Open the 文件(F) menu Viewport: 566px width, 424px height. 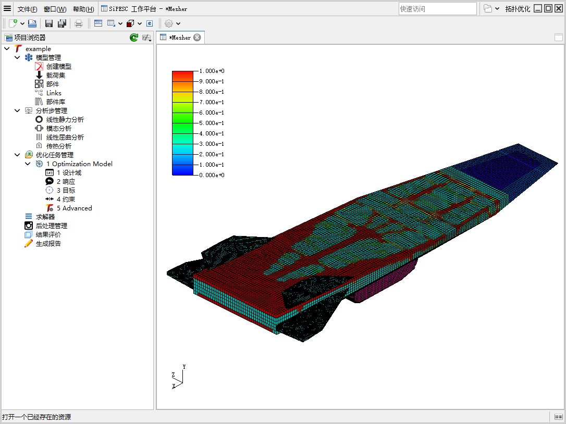[27, 9]
